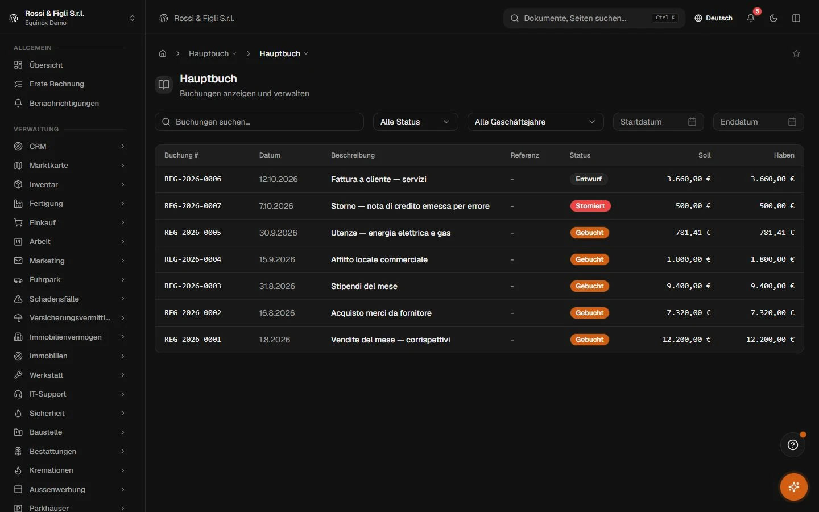819x512 pixels.
Task: Click the Marketing envelope icon
Action: [x=18, y=261]
